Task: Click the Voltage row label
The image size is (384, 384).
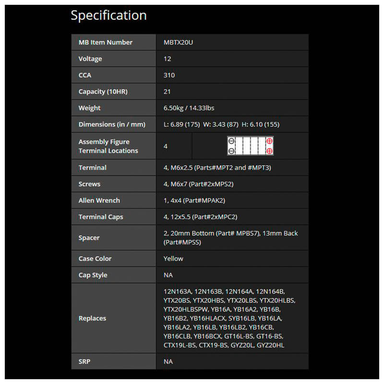Action: pyautogui.click(x=90, y=59)
